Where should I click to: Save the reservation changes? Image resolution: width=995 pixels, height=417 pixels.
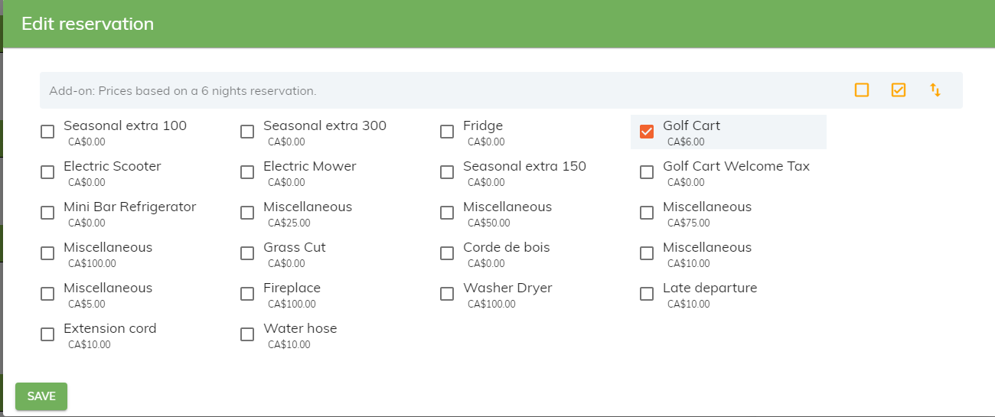tap(41, 396)
